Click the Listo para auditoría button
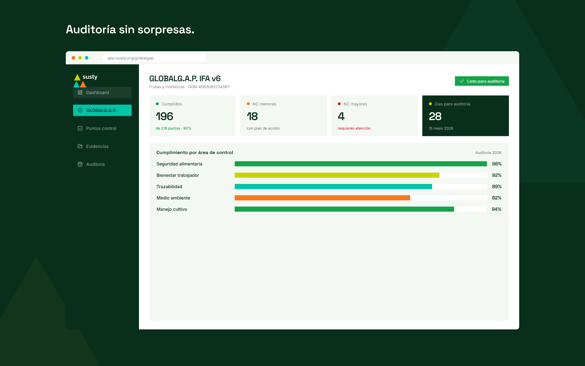585x366 pixels. click(482, 81)
